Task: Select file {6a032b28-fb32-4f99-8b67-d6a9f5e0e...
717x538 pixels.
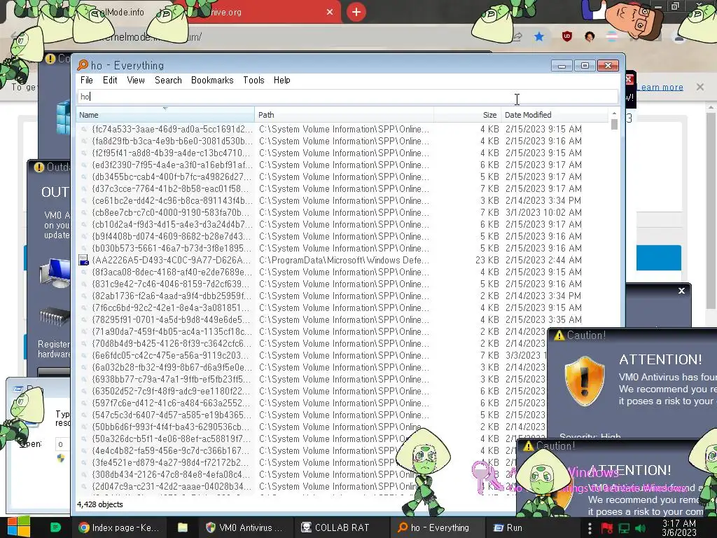Action: tap(172, 367)
